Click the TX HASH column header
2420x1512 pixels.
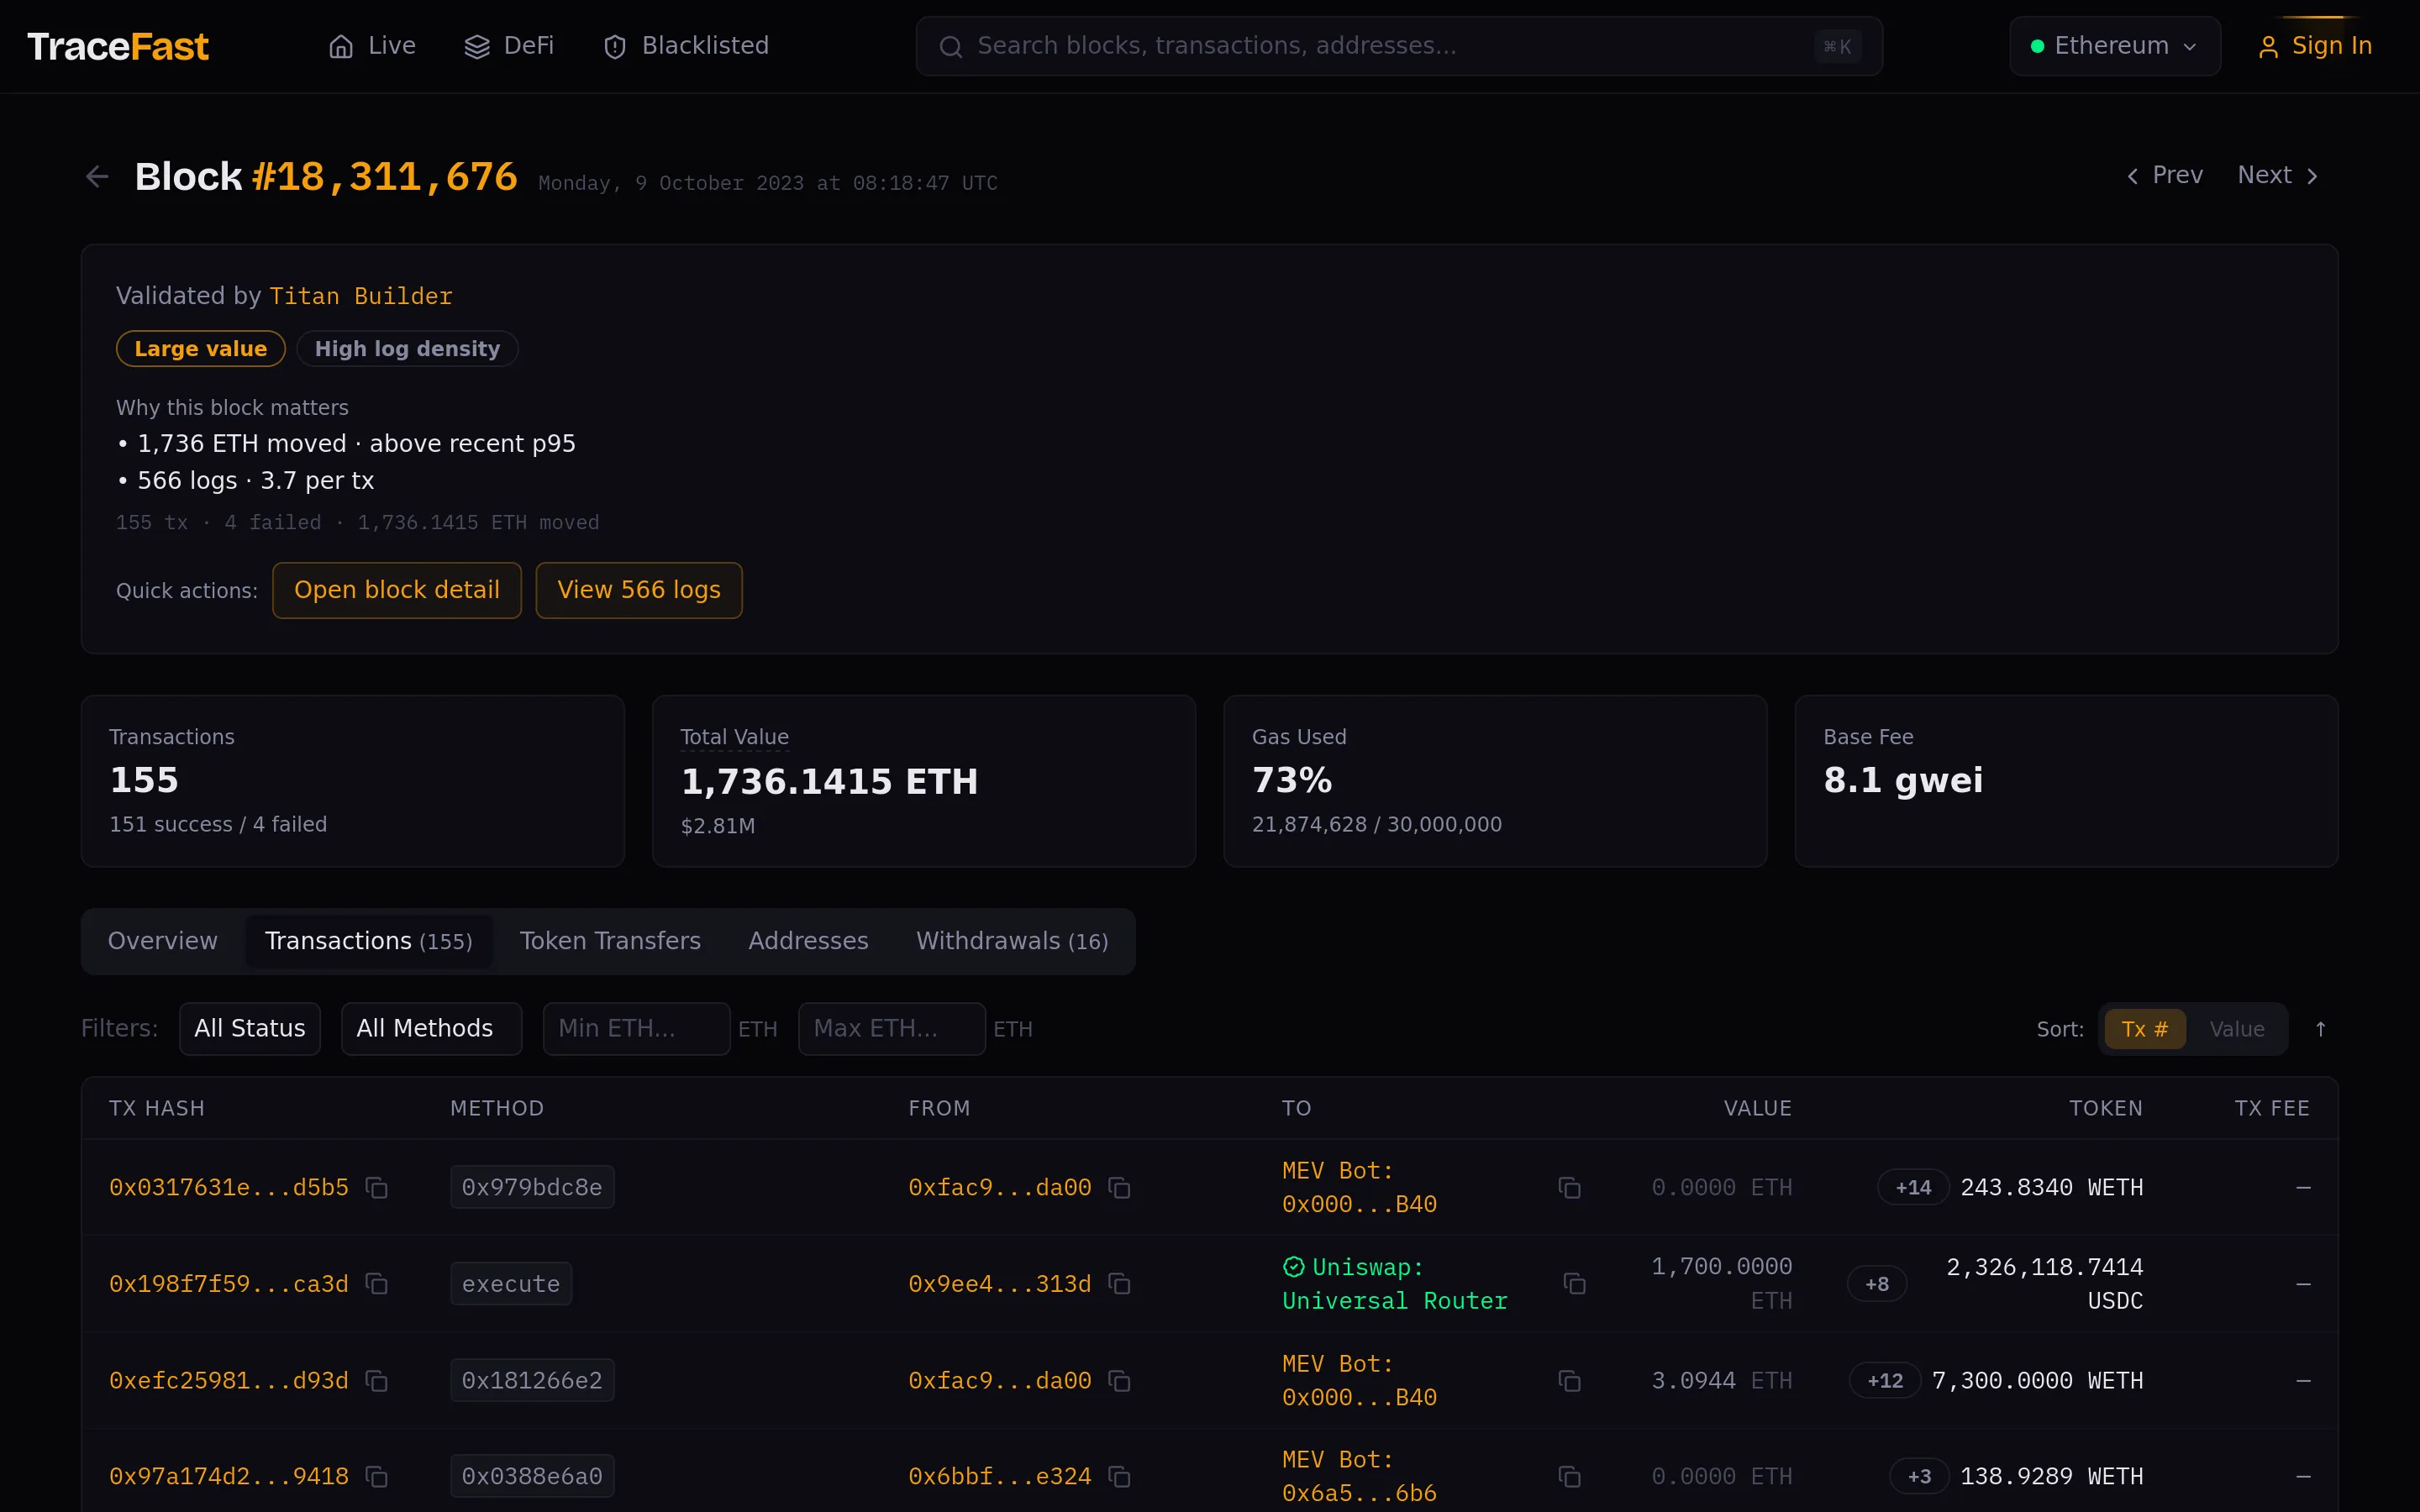[157, 1108]
